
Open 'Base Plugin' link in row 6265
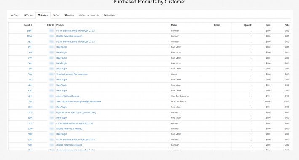click(x=61, y=85)
